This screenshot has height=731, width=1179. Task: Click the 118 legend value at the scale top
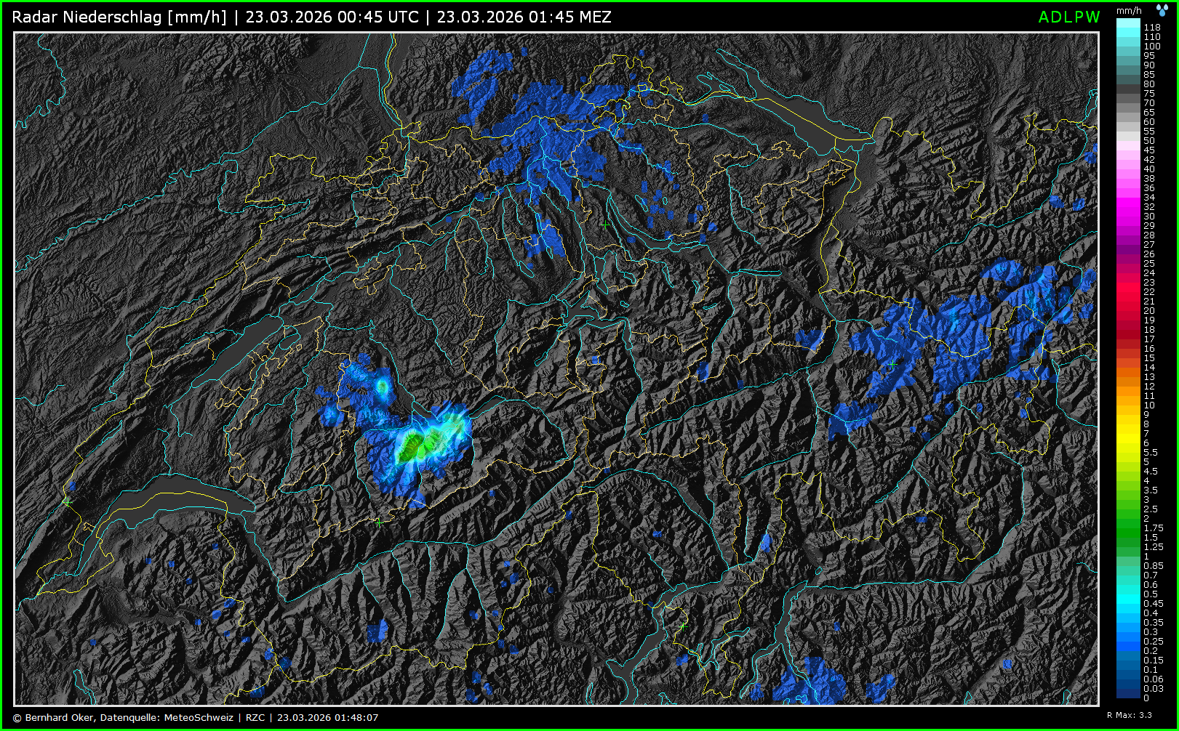(x=1152, y=28)
